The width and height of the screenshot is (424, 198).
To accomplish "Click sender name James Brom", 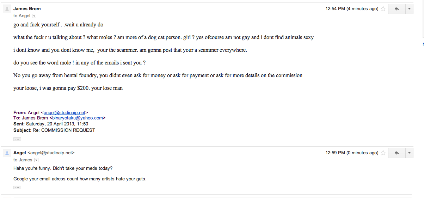I will [x=27, y=8].
